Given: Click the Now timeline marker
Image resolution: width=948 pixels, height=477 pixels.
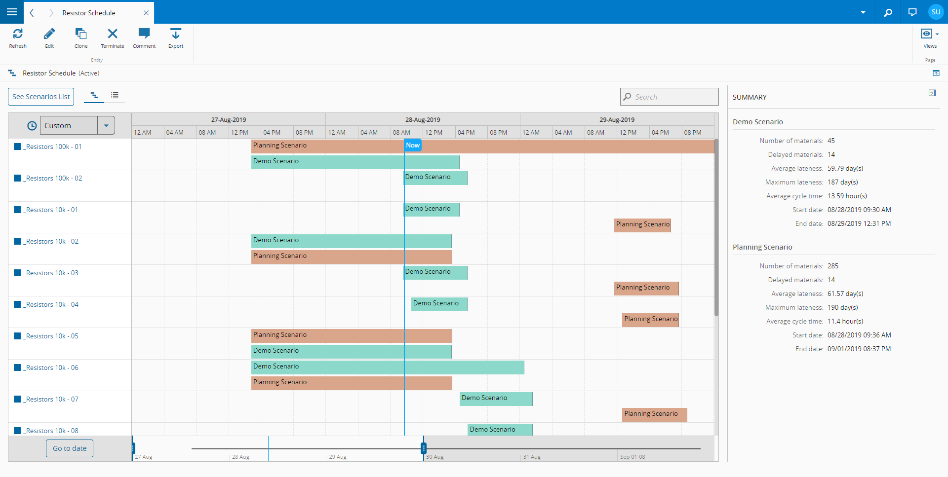Looking at the screenshot, I should click(x=413, y=145).
